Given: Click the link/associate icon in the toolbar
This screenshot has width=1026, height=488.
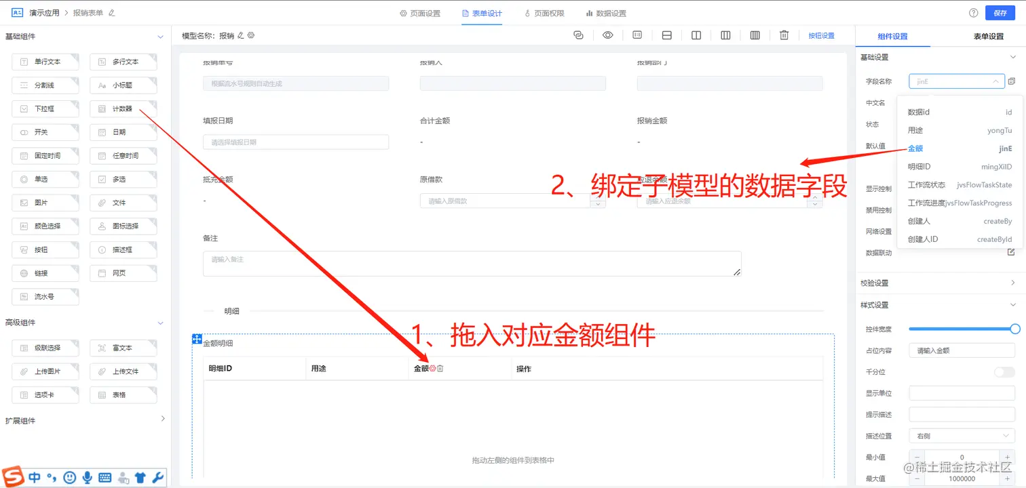Looking at the screenshot, I should [578, 35].
